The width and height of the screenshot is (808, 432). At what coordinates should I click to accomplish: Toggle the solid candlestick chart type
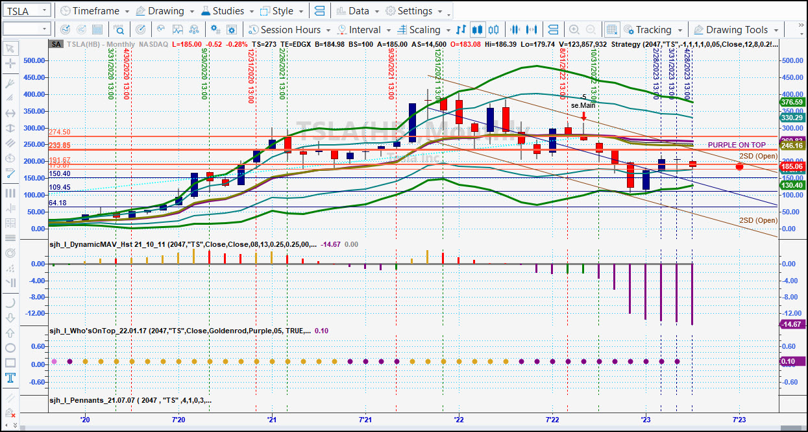478,30
